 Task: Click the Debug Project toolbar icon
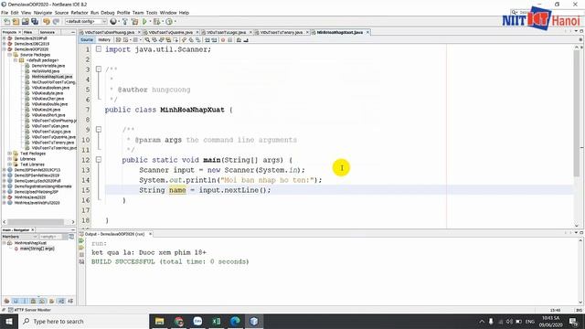click(x=157, y=22)
